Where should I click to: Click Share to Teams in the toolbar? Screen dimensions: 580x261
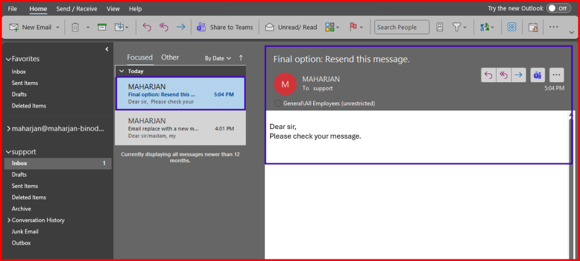click(225, 27)
